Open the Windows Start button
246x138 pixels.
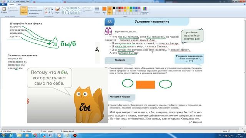(3, 135)
